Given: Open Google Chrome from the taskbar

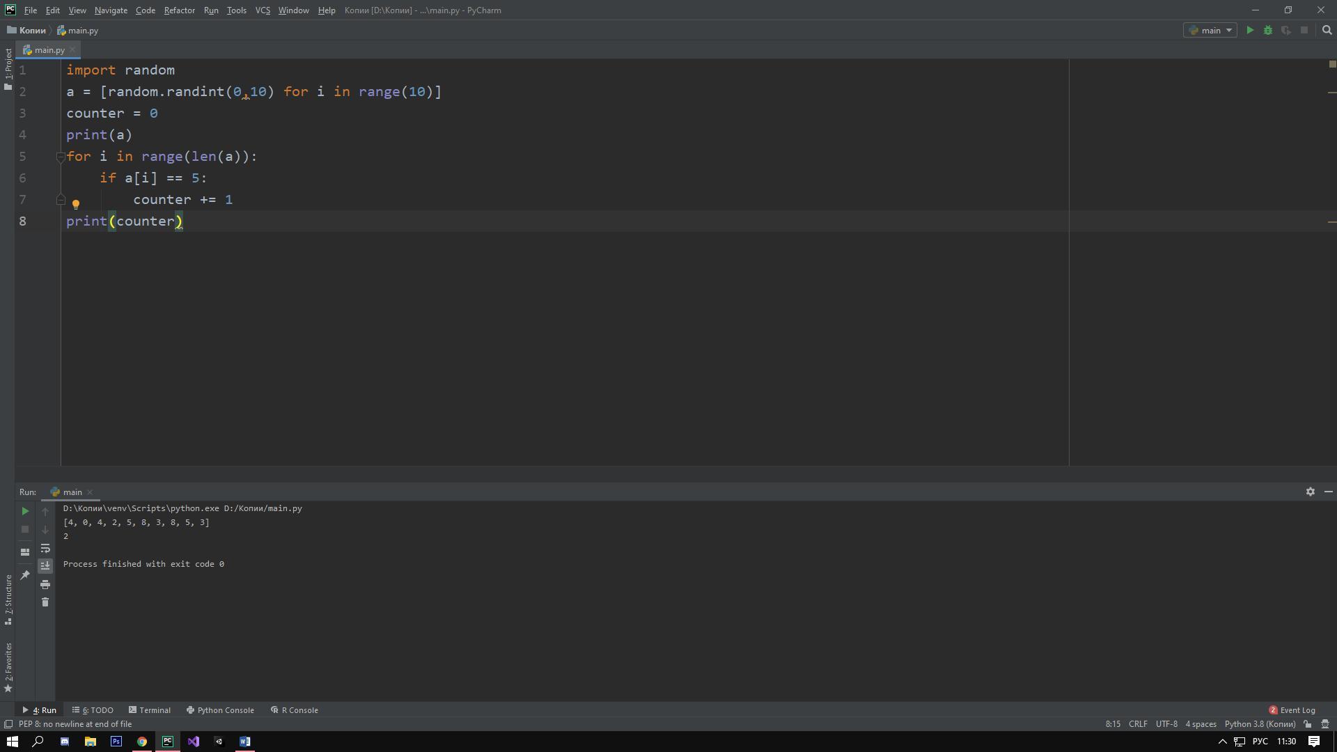Looking at the screenshot, I should (142, 742).
